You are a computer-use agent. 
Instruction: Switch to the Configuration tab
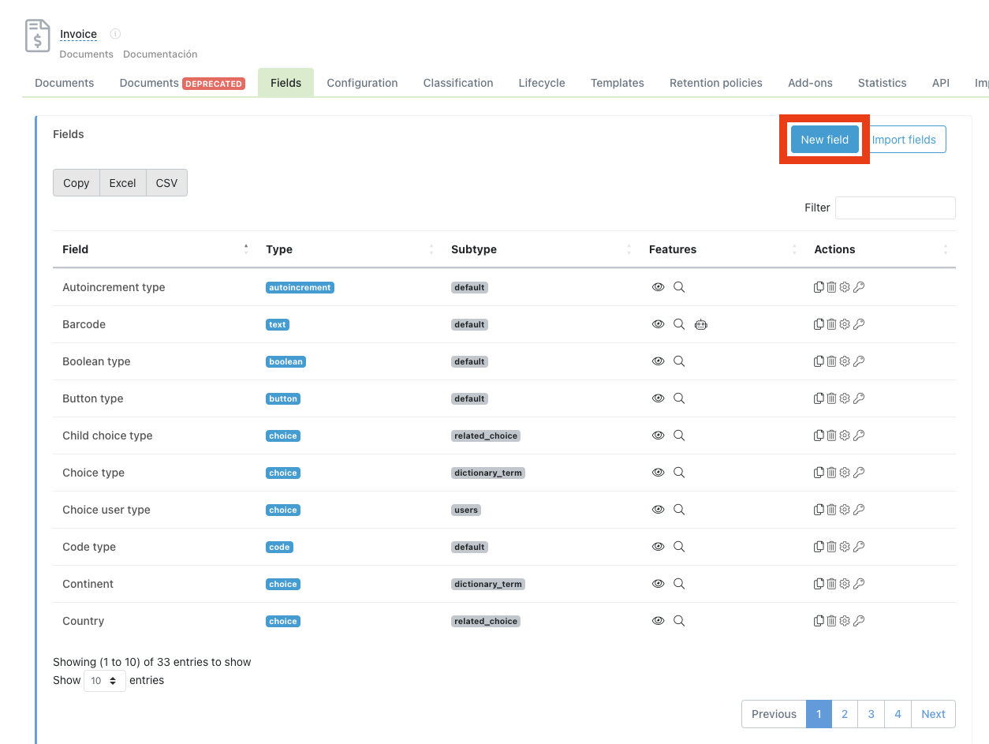coord(362,83)
